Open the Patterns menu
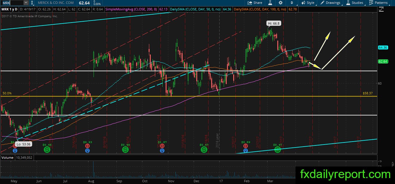 click(378, 3)
